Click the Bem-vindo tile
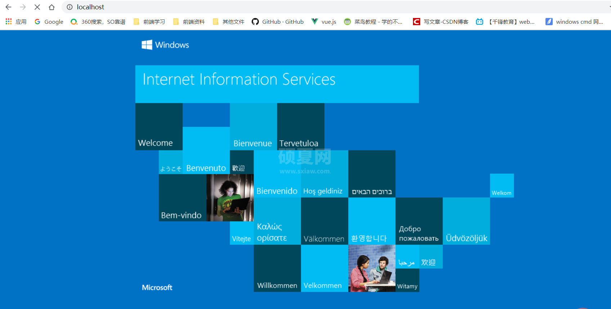 pyautogui.click(x=183, y=197)
